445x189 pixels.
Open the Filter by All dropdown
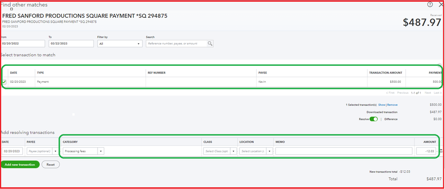(120, 44)
